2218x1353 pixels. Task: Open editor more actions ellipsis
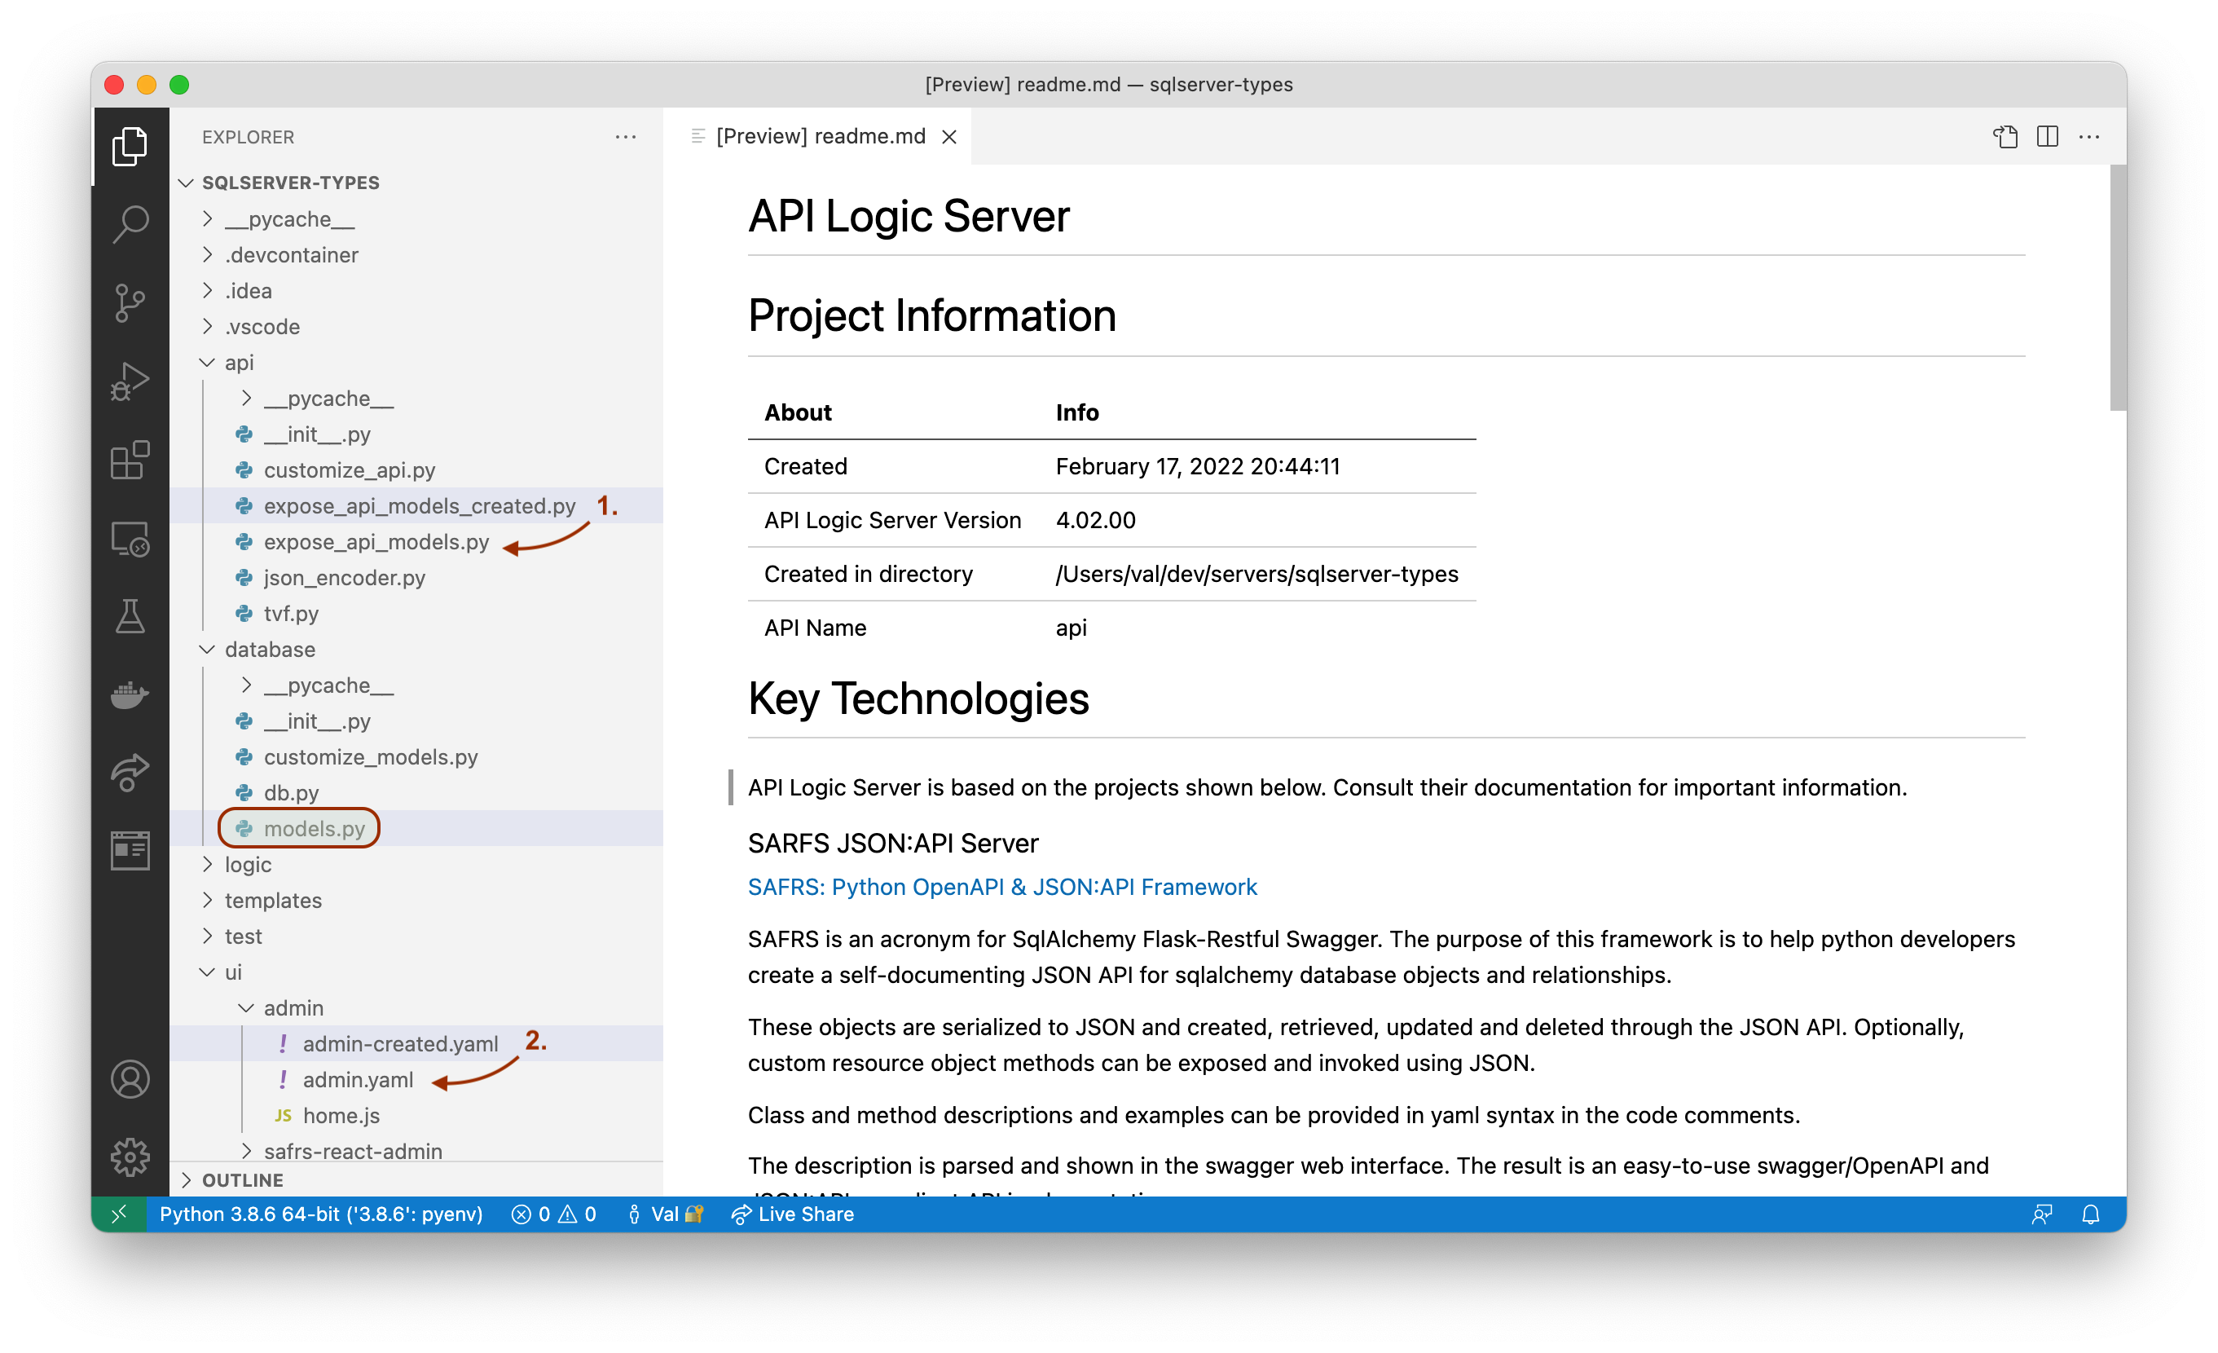click(x=2089, y=137)
